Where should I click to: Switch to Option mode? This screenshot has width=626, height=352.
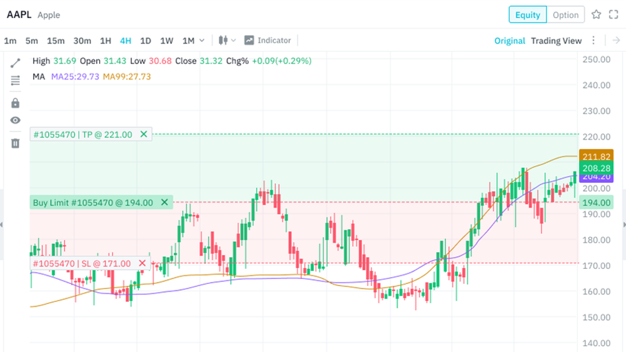click(565, 14)
